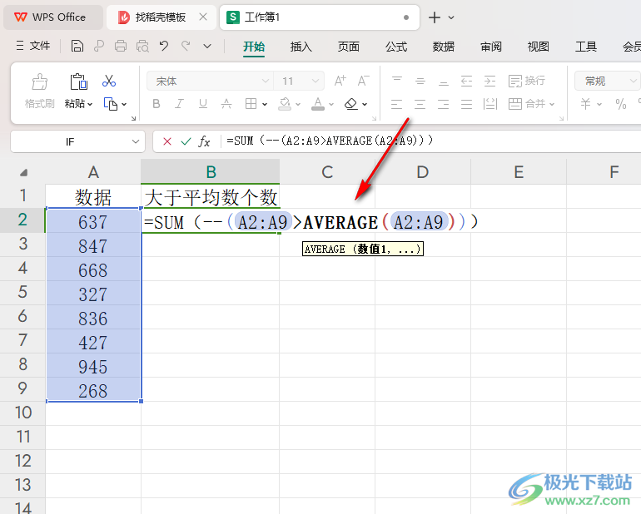The width and height of the screenshot is (641, 514).
Task: Align text left horizontally
Action: 396,104
